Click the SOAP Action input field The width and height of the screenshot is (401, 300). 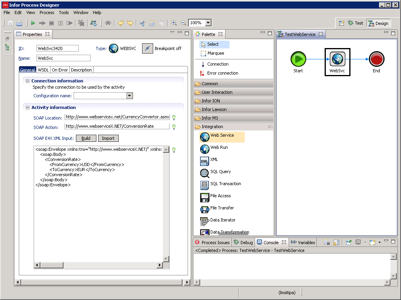click(117, 126)
